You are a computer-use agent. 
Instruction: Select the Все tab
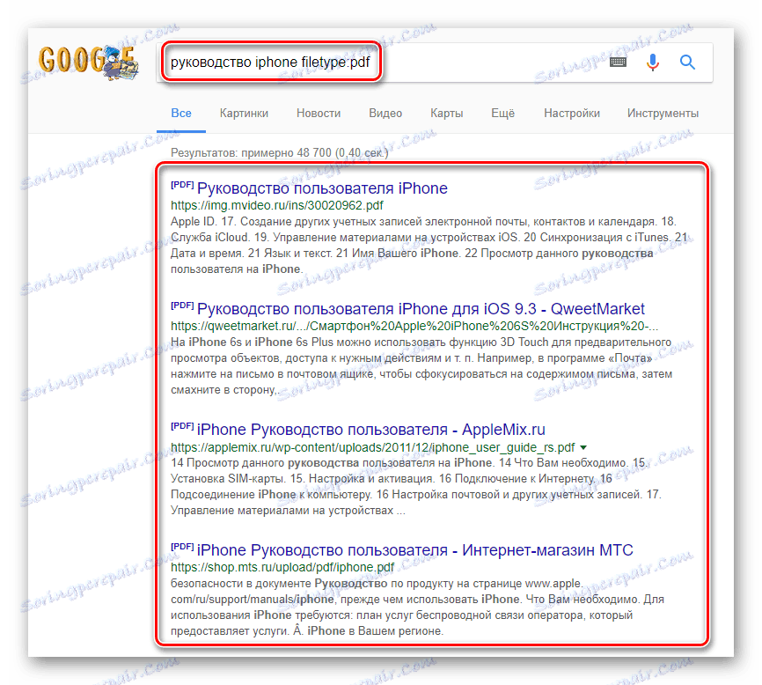pos(181,114)
